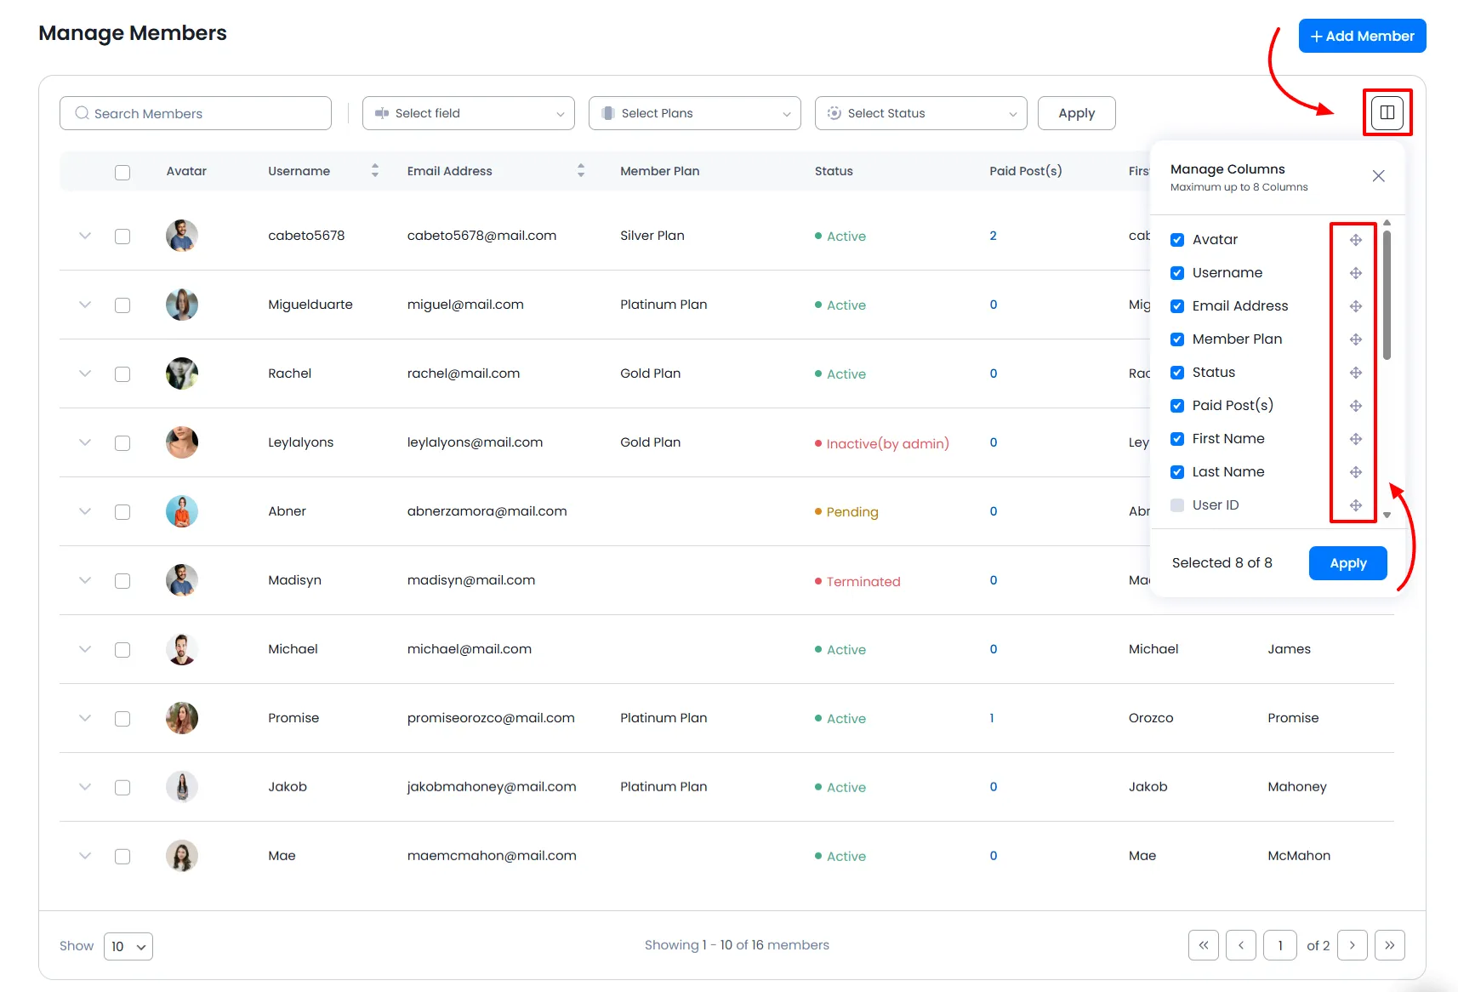Open the Show rows per page dropdown
The image size is (1458, 992).
point(128,946)
